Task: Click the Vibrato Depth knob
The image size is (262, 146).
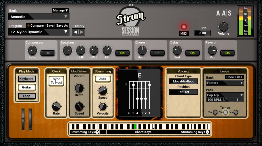Action: click(x=79, y=88)
